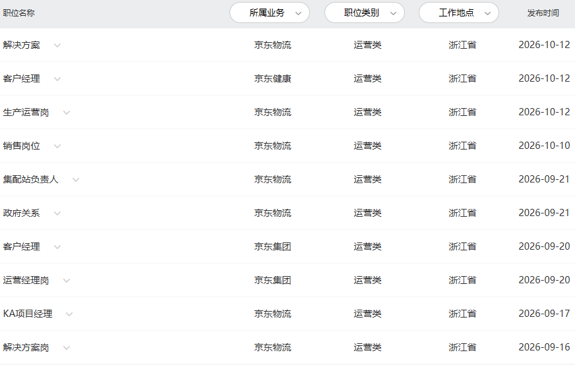
Task: Click 运营类 in the KA项目经理 row
Action: click(367, 314)
